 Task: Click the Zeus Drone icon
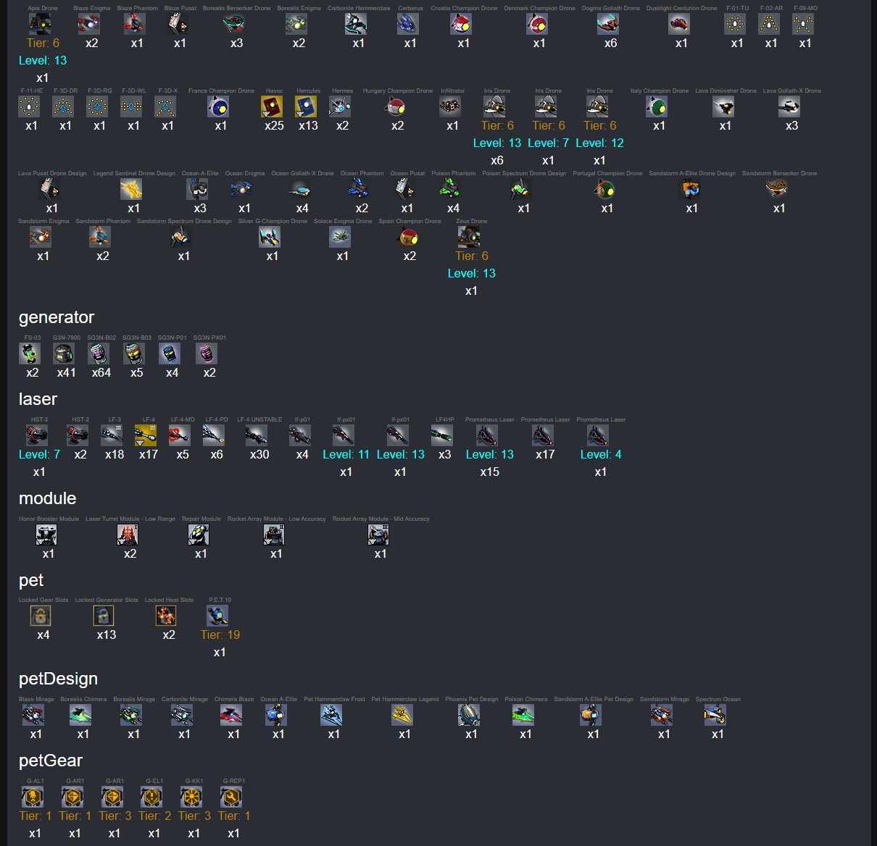click(469, 238)
